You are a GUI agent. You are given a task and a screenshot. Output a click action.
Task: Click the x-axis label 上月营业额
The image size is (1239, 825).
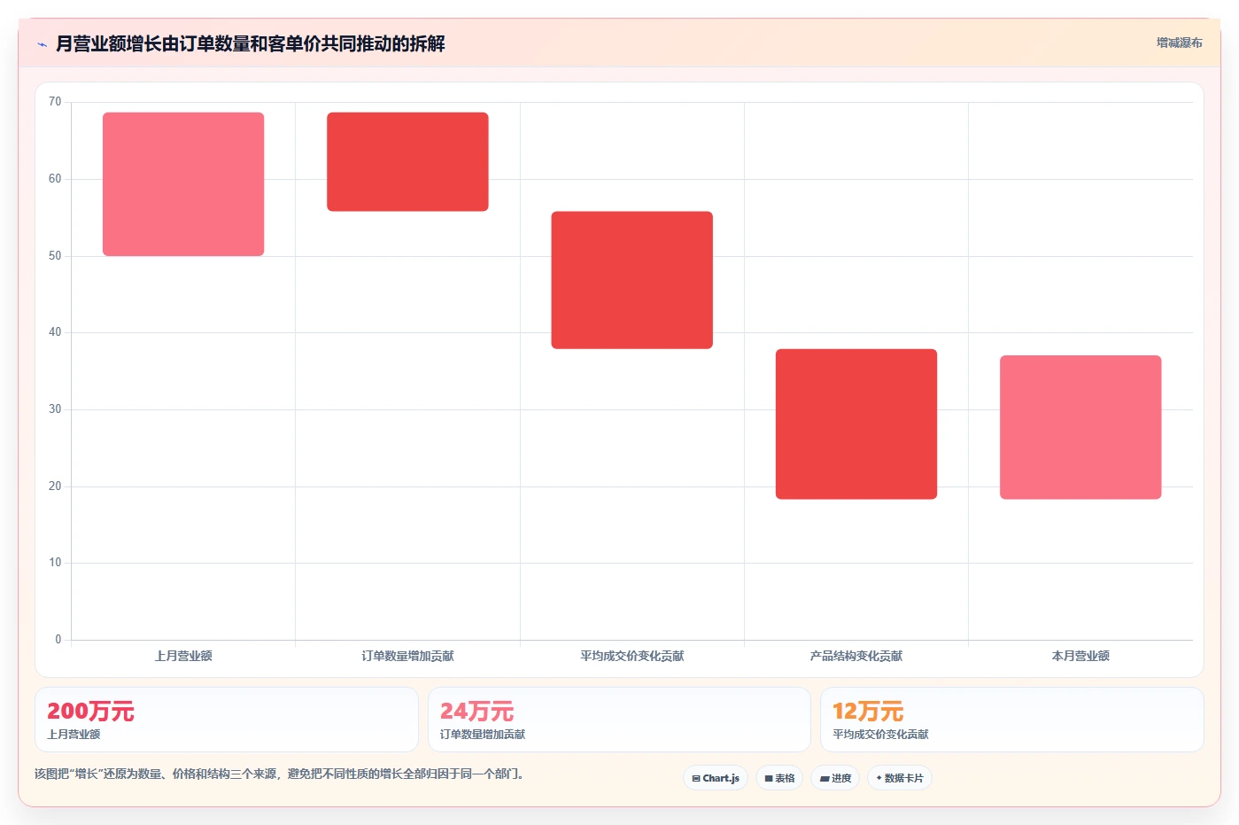[183, 656]
